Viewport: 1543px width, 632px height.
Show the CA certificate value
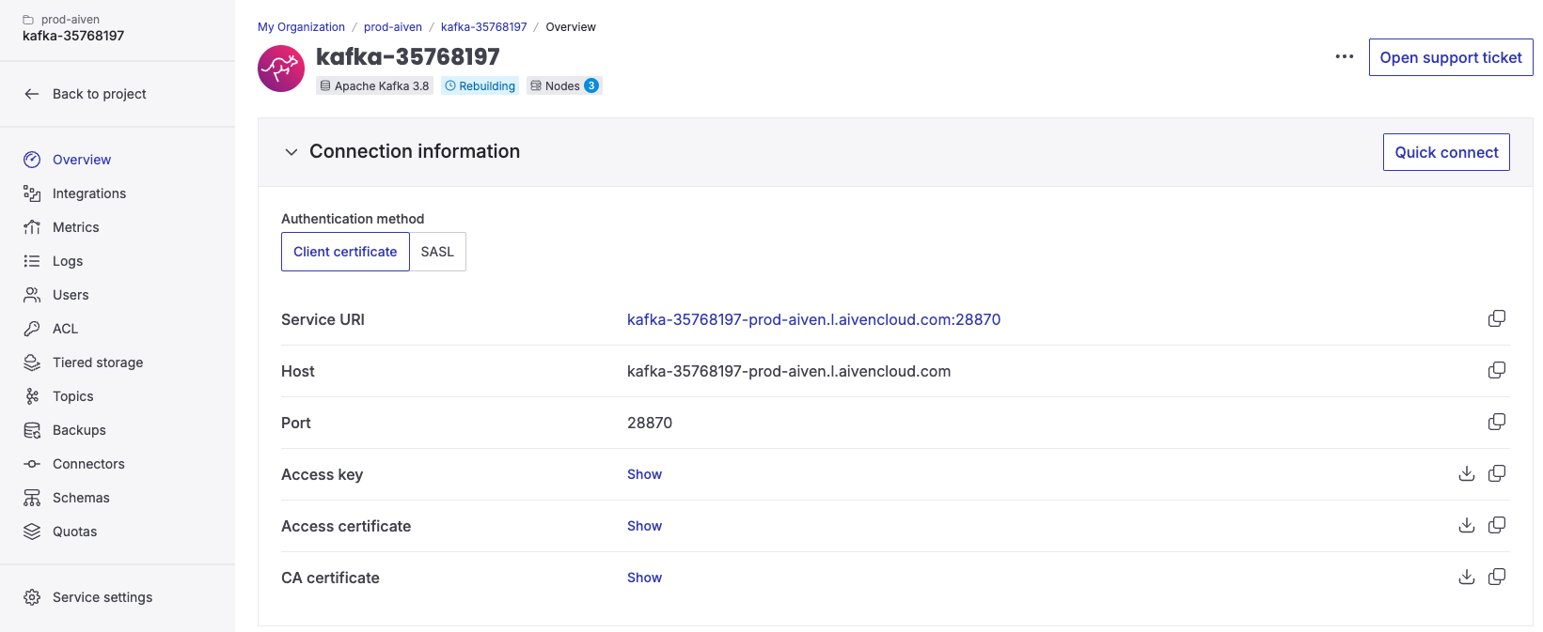coord(644,578)
